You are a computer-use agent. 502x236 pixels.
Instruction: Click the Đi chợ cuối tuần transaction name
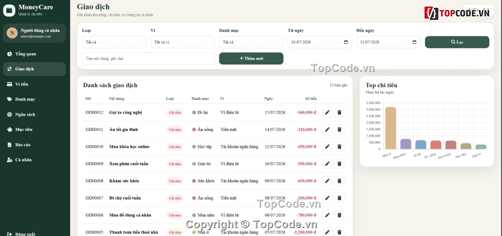click(125, 198)
